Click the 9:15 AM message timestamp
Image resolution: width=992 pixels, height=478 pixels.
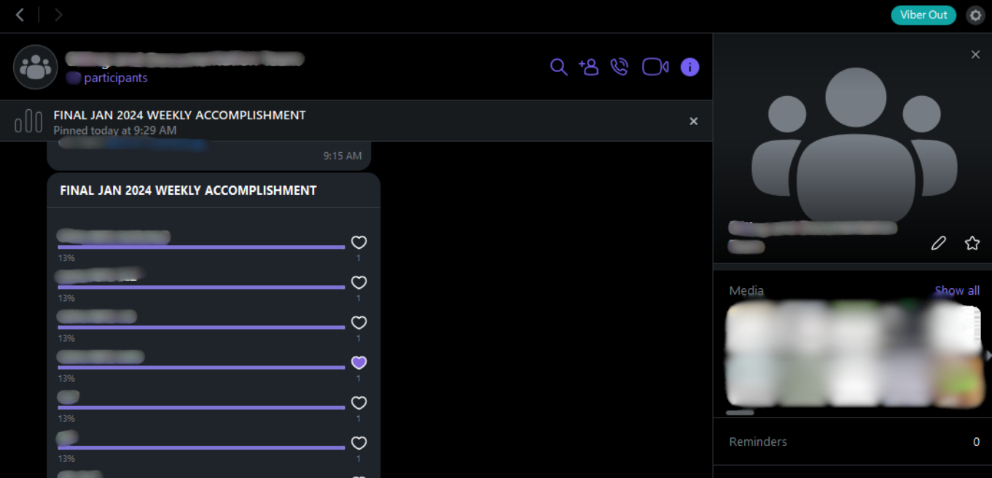(343, 156)
